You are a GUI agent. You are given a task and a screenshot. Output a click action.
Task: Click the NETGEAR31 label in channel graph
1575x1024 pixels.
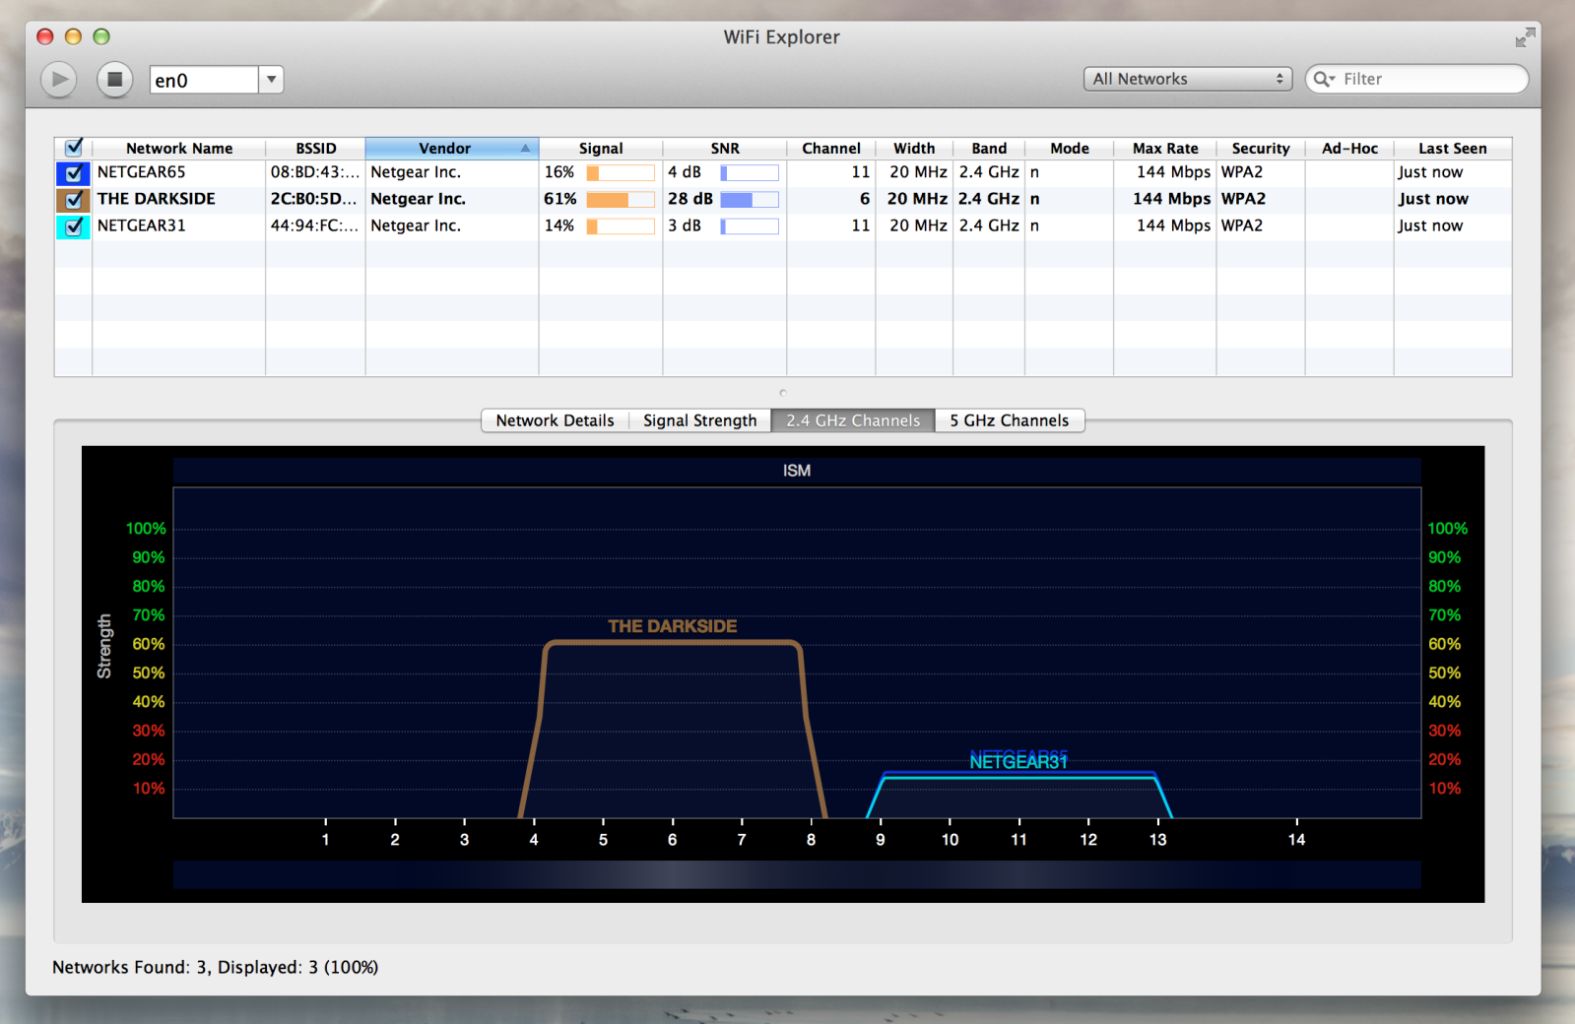[1018, 762]
